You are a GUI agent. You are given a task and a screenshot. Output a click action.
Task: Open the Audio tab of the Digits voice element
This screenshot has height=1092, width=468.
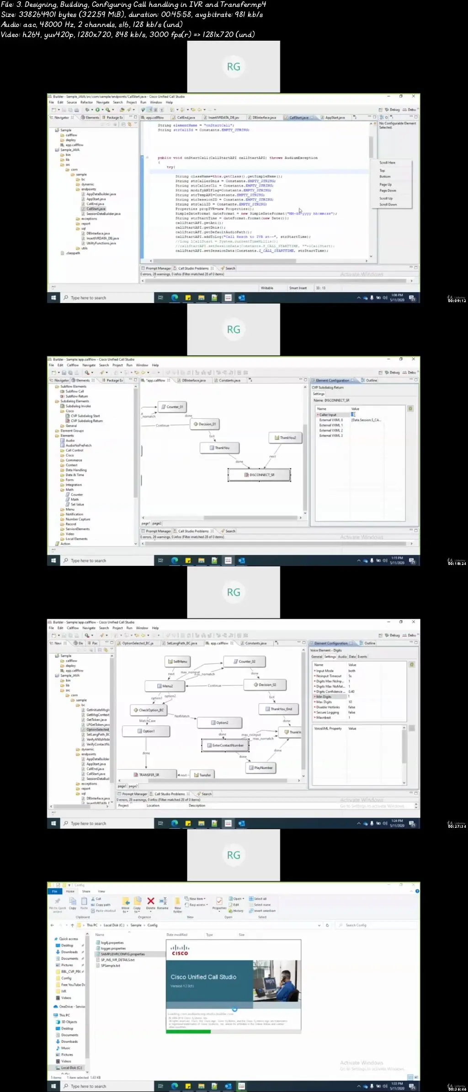[342, 656]
